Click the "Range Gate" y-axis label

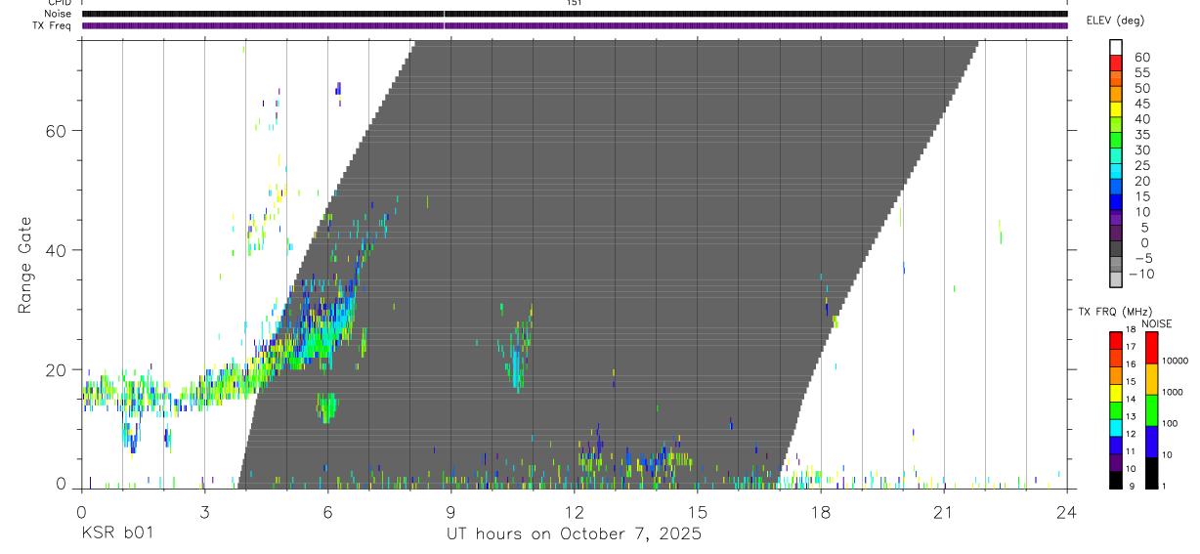coord(24,265)
